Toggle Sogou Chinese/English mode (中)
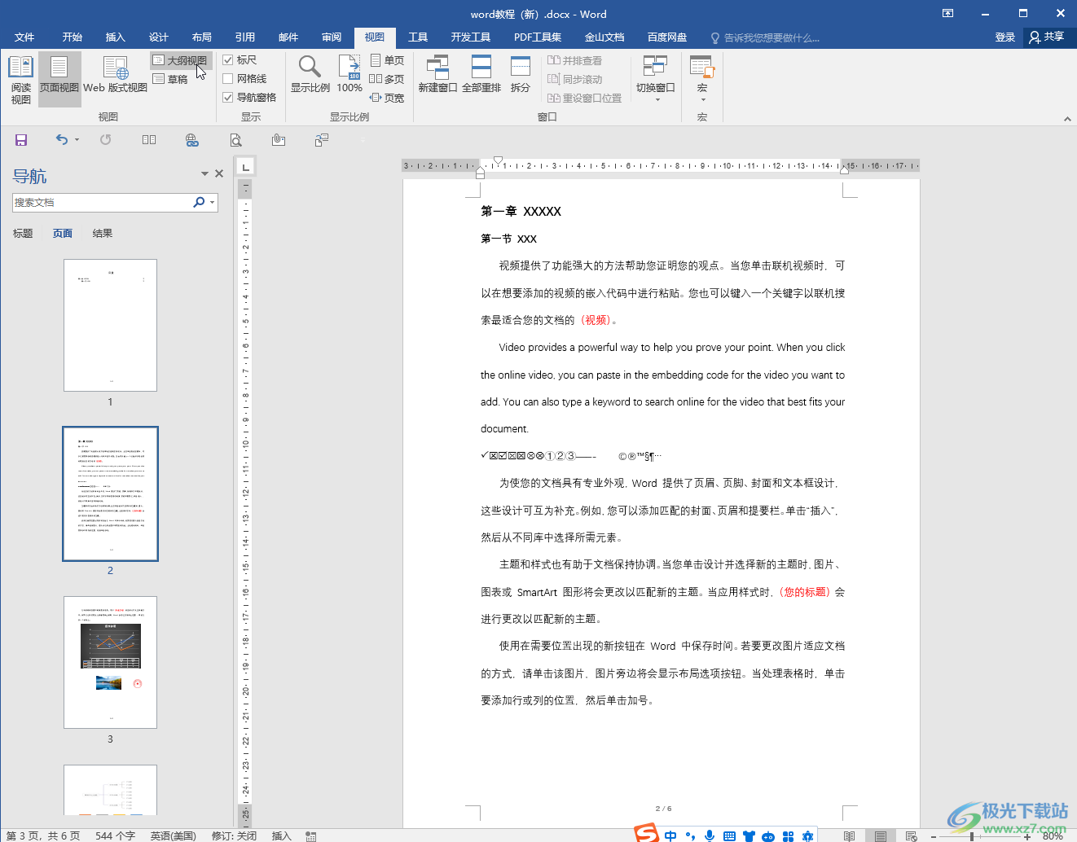Image resolution: width=1077 pixels, height=842 pixels. pyautogui.click(x=670, y=835)
